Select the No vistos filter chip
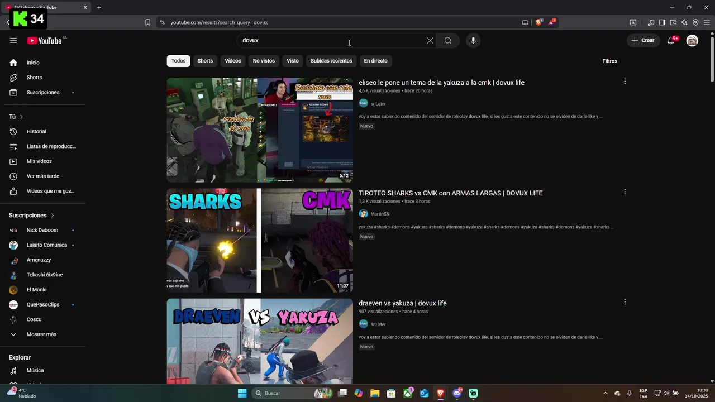The image size is (715, 402). [x=264, y=61]
